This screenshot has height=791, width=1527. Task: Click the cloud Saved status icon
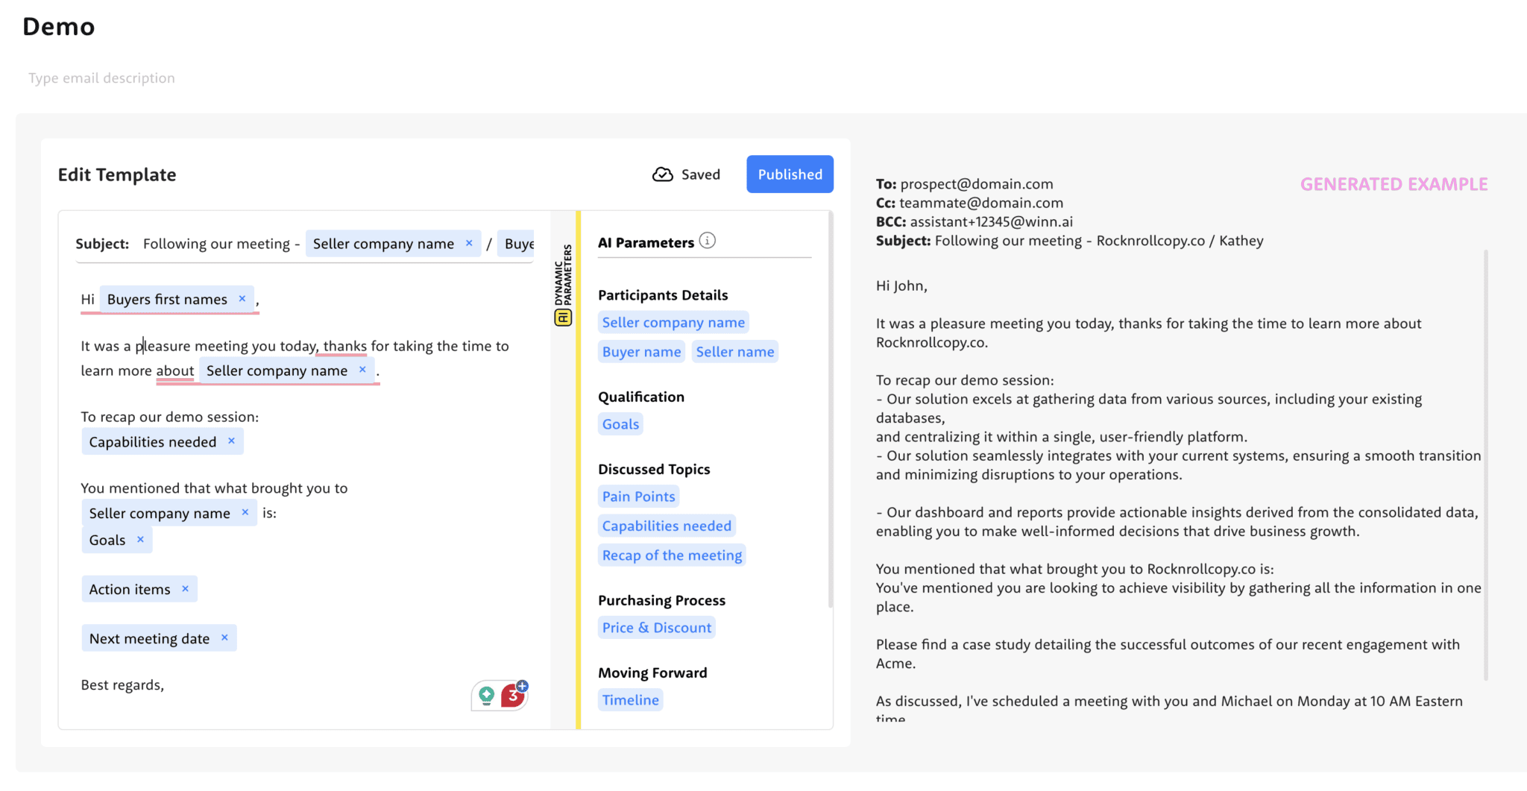pos(663,174)
